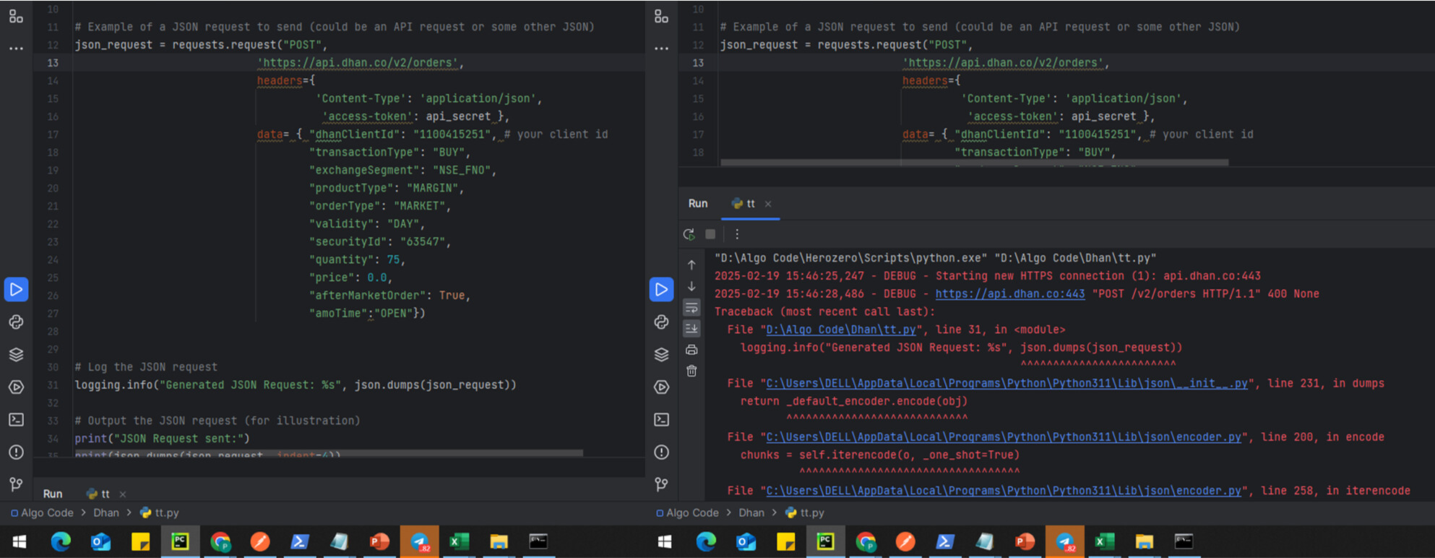This screenshot has width=1435, height=558.
Task: Click the printer icon beside console output
Action: tap(691, 350)
